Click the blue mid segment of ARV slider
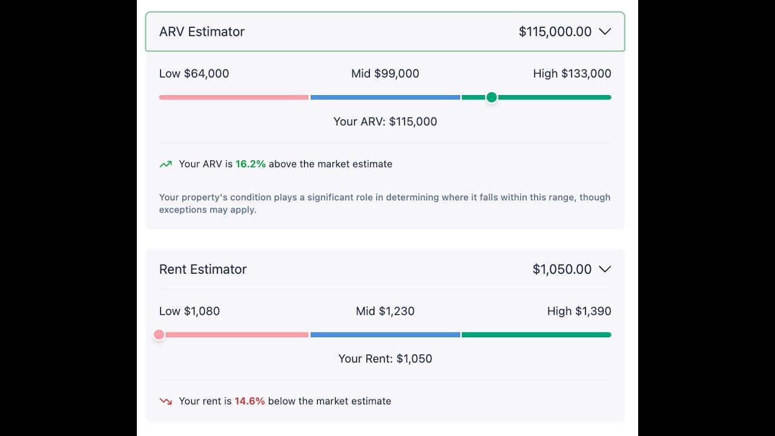Image resolution: width=775 pixels, height=436 pixels. (385, 97)
